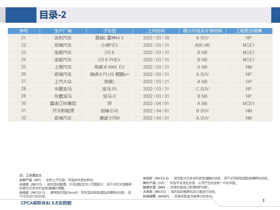
Task: Select the 序号 column header
Action: [24, 31]
